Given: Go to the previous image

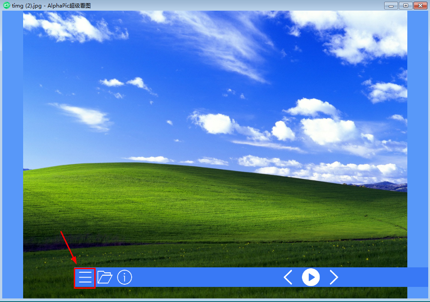Looking at the screenshot, I should [x=288, y=278].
